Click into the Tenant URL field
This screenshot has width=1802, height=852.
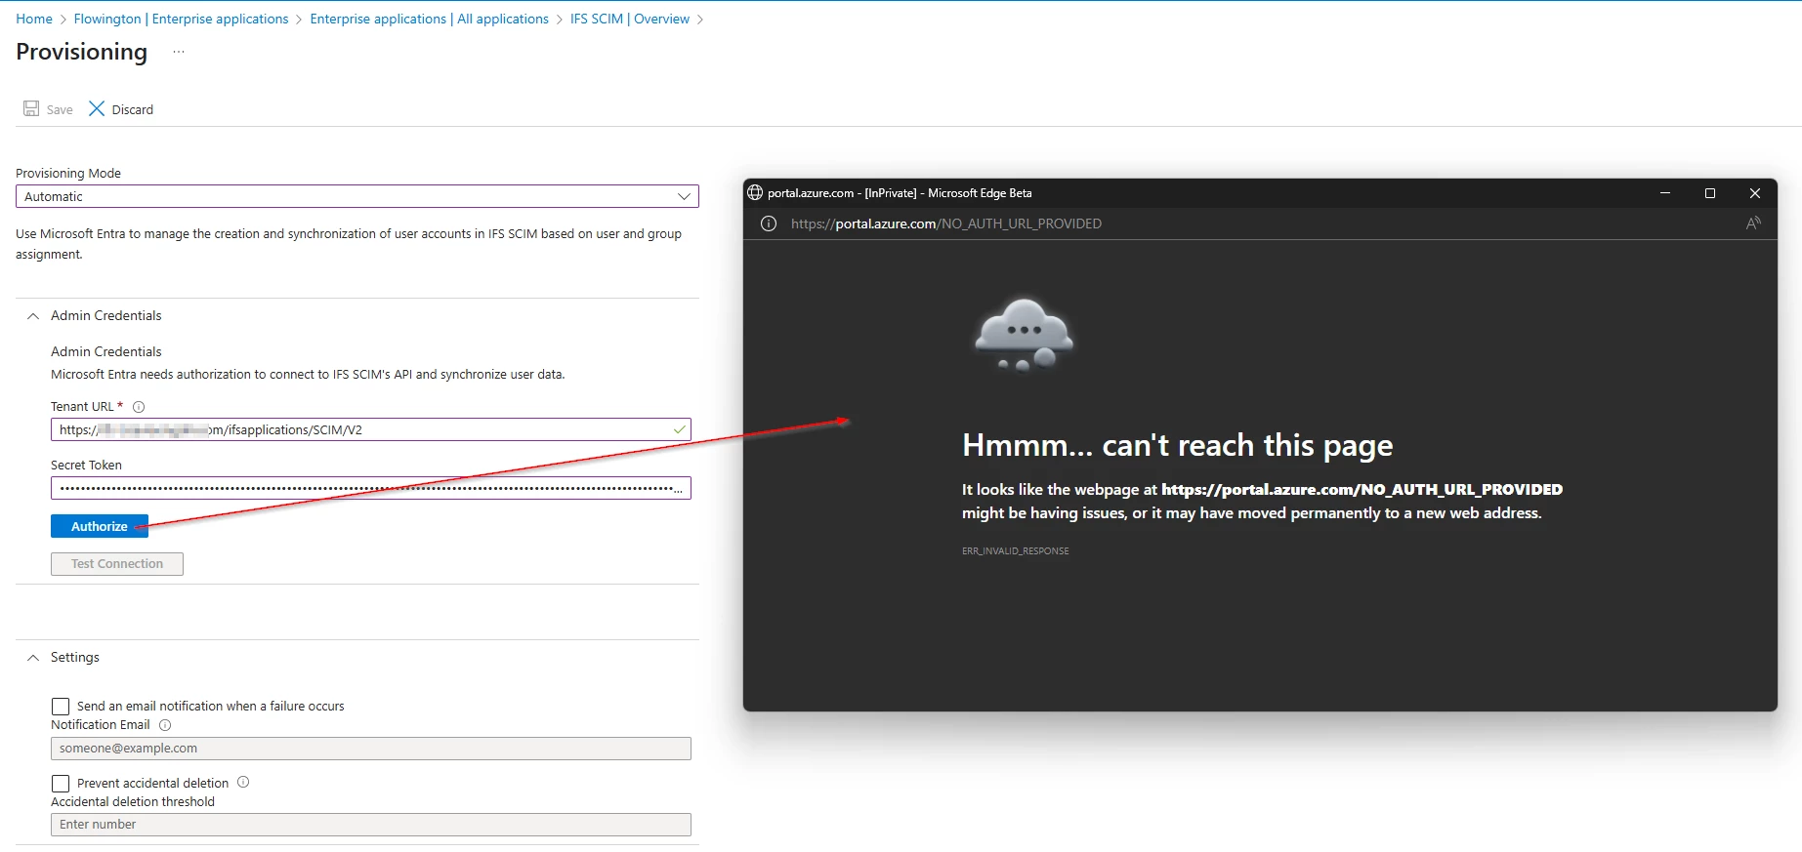coord(371,429)
